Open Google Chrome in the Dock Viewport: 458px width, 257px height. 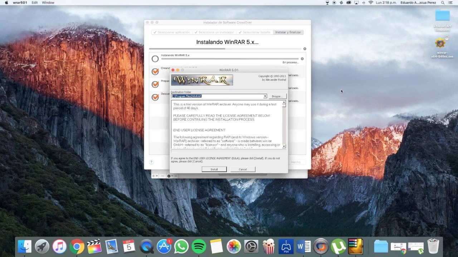[77, 246]
